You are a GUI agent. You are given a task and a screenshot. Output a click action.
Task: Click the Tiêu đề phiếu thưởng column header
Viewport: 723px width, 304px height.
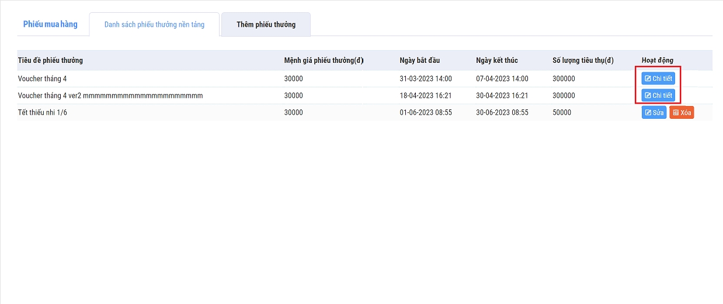coord(50,61)
